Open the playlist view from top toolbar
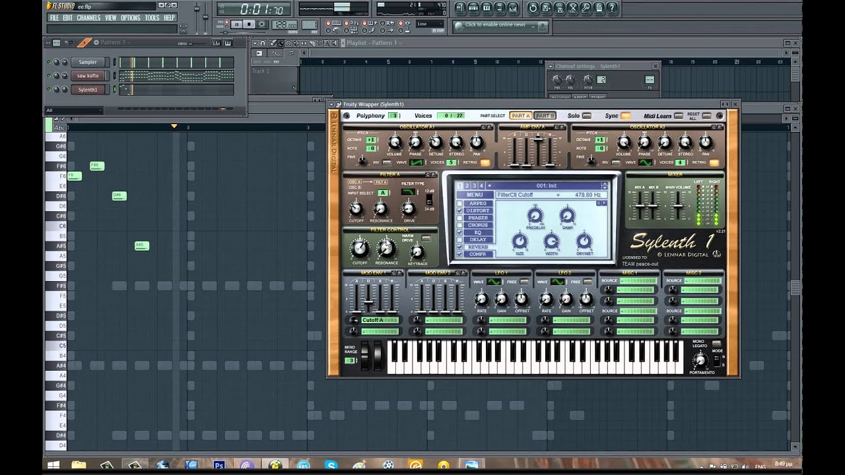845x475 pixels. click(x=460, y=8)
